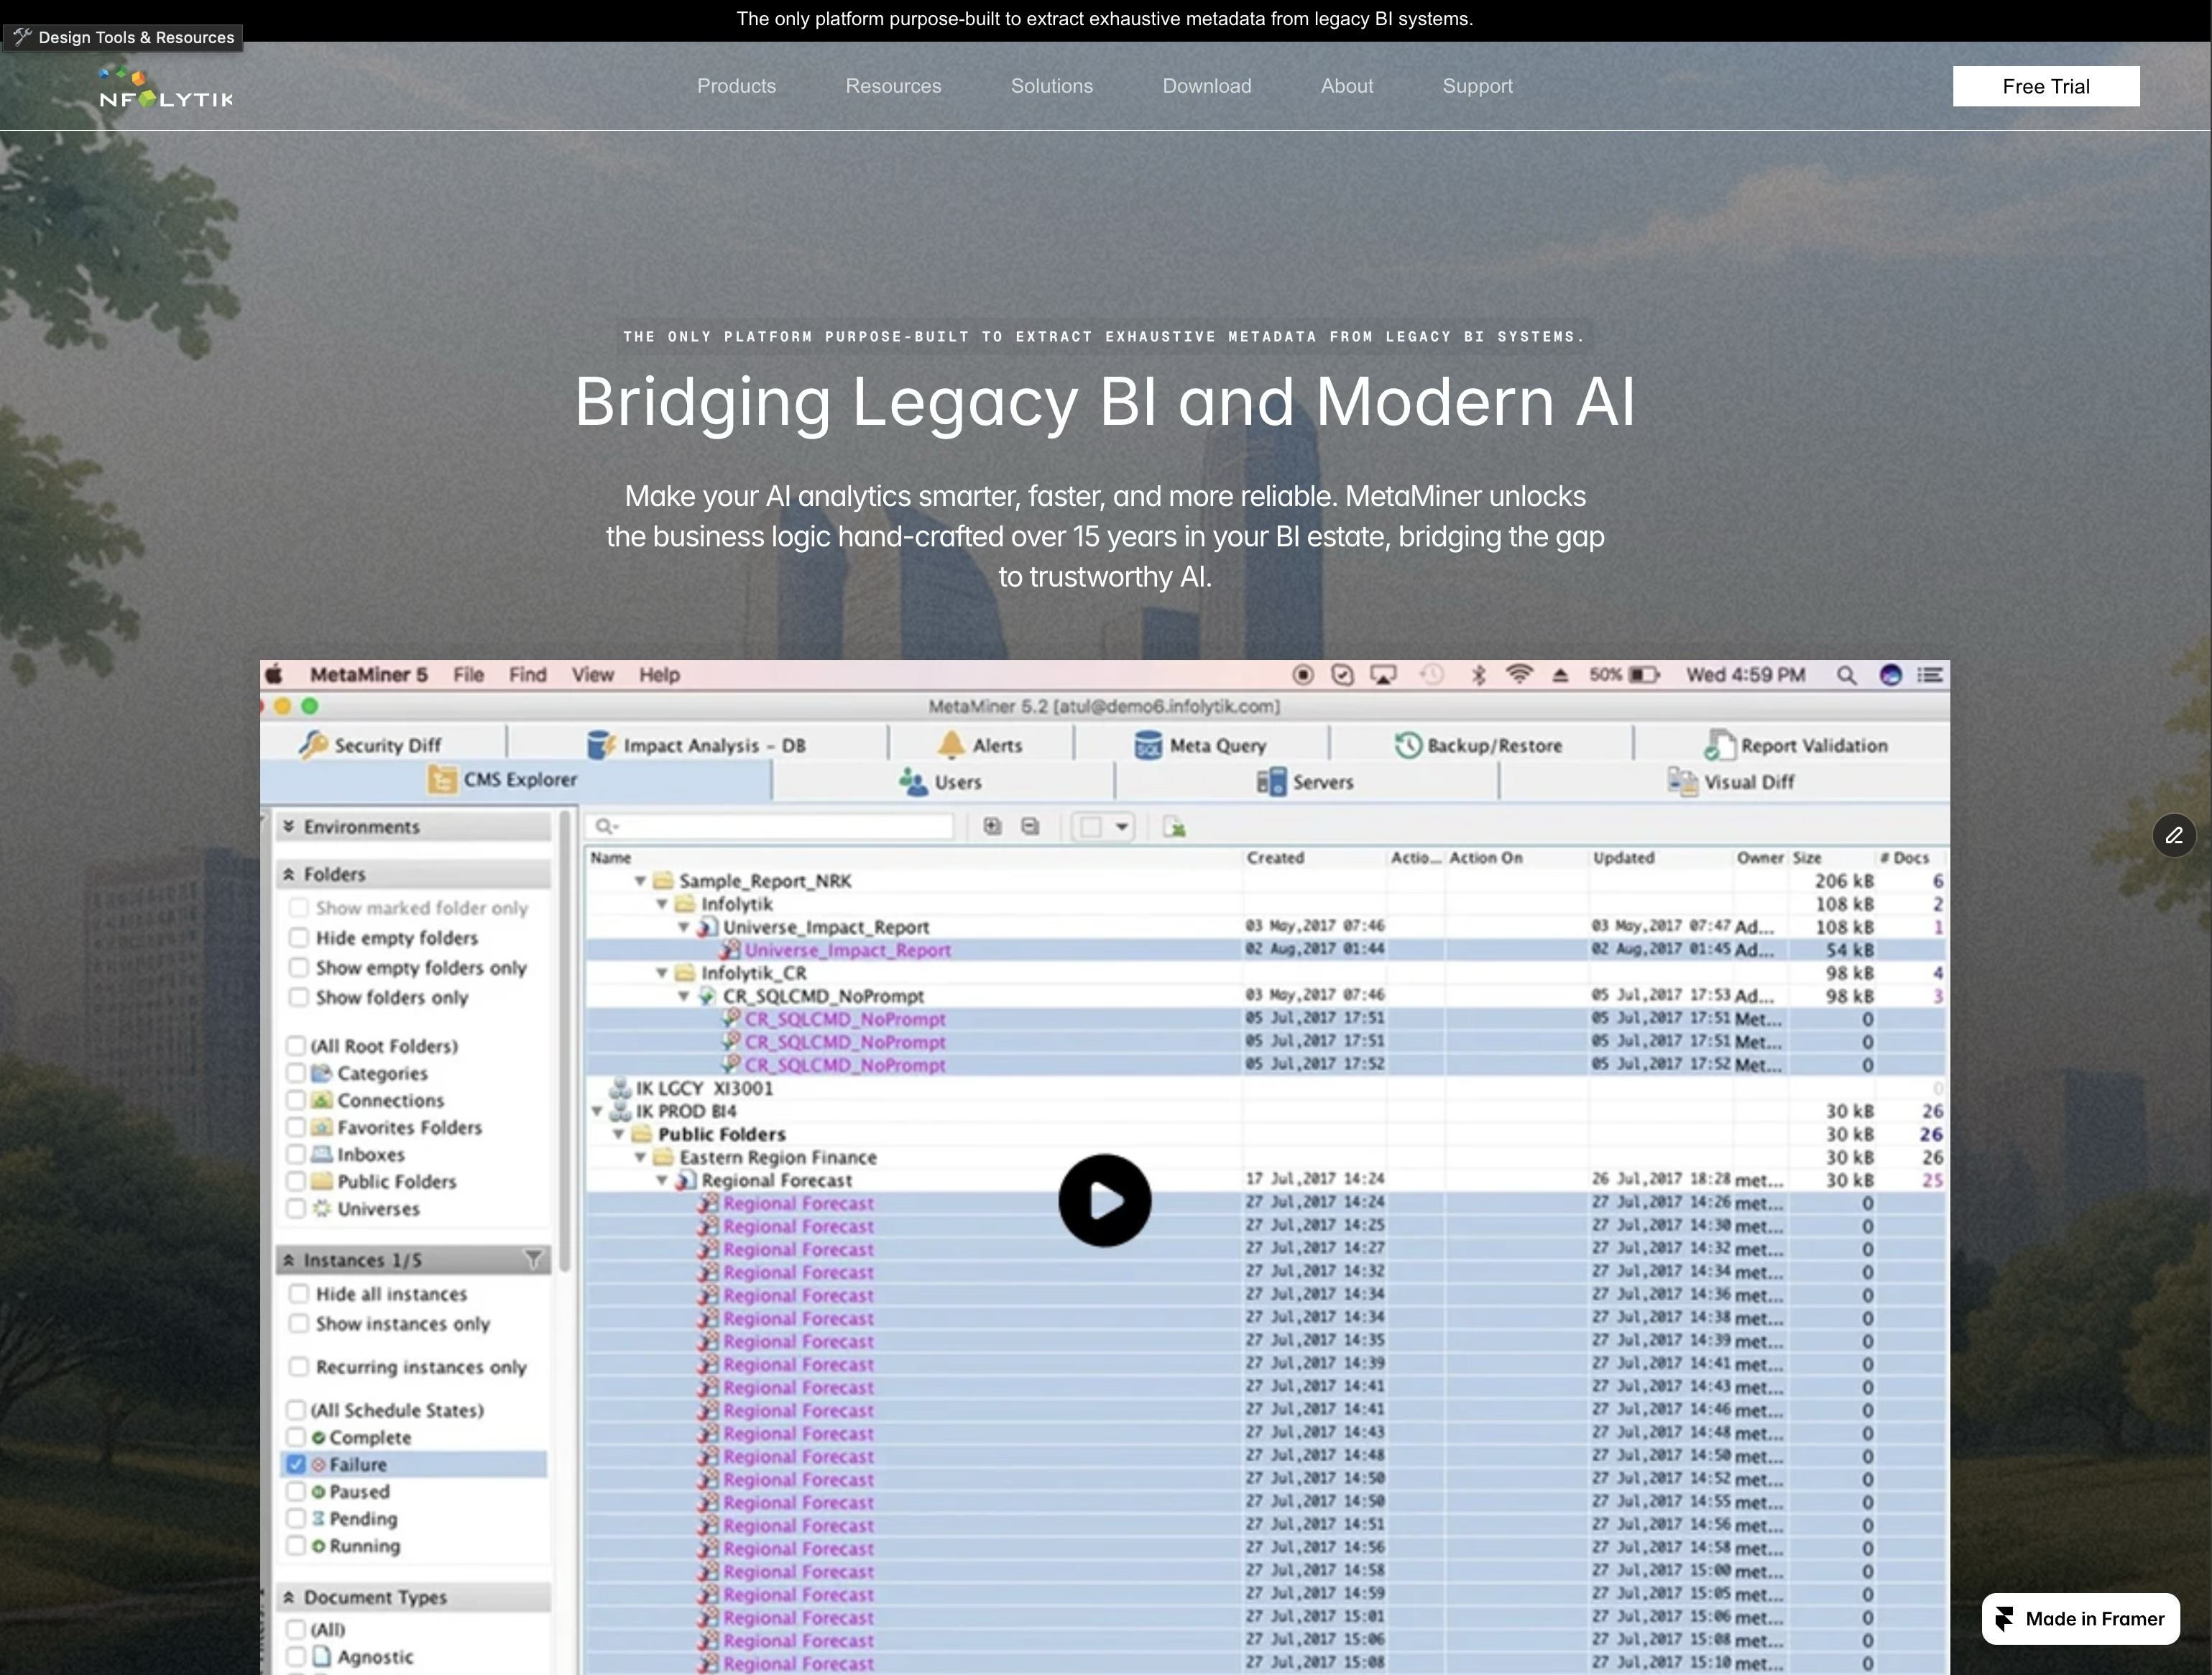
Task: Open the selection dropdown in explorer toolbar
Action: pyautogui.click(x=1103, y=827)
